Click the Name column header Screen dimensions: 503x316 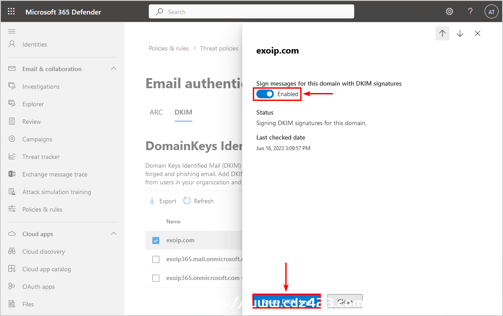point(173,222)
